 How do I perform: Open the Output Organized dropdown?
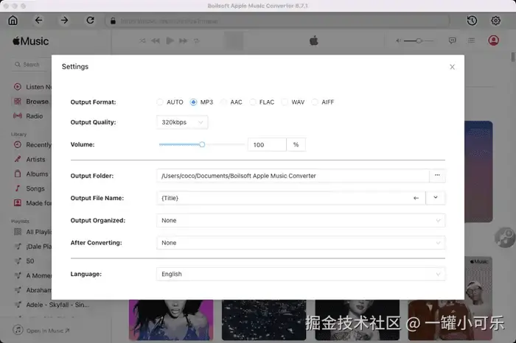[x=301, y=221]
